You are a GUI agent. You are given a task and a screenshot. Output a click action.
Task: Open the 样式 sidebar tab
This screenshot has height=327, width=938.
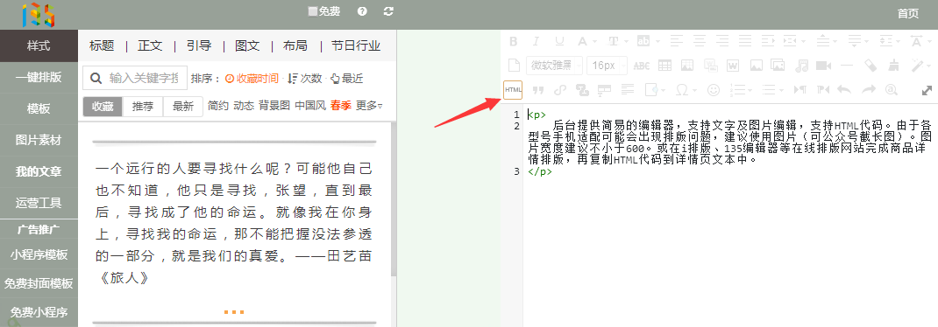(39, 46)
